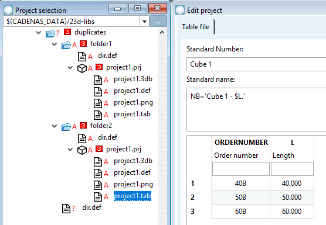The image size is (326, 225).
Task: Click the cube icon of folder2's project1.prj
Action: [82, 150]
